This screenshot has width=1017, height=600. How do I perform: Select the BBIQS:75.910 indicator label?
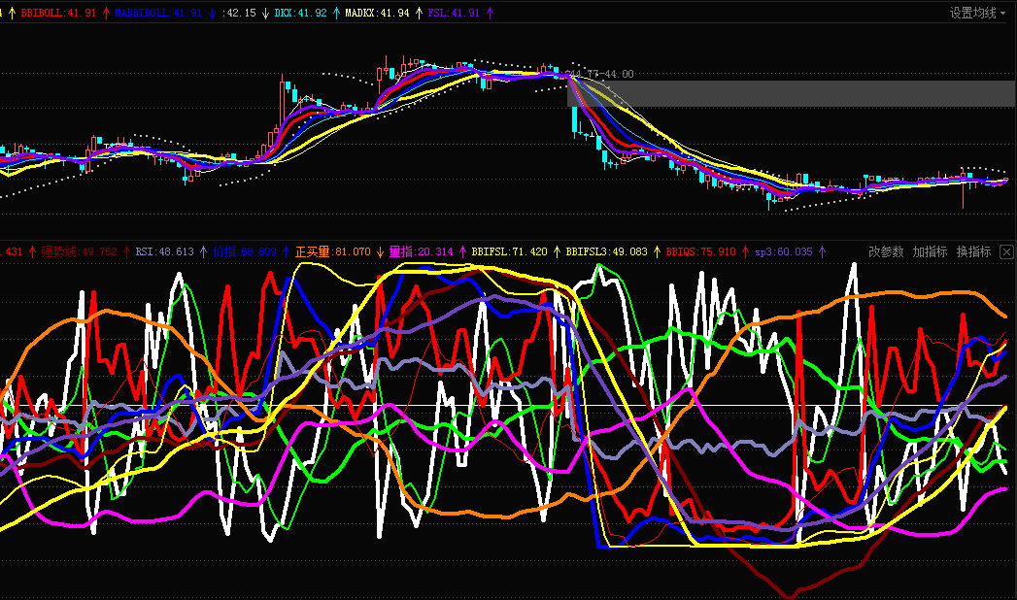[701, 251]
